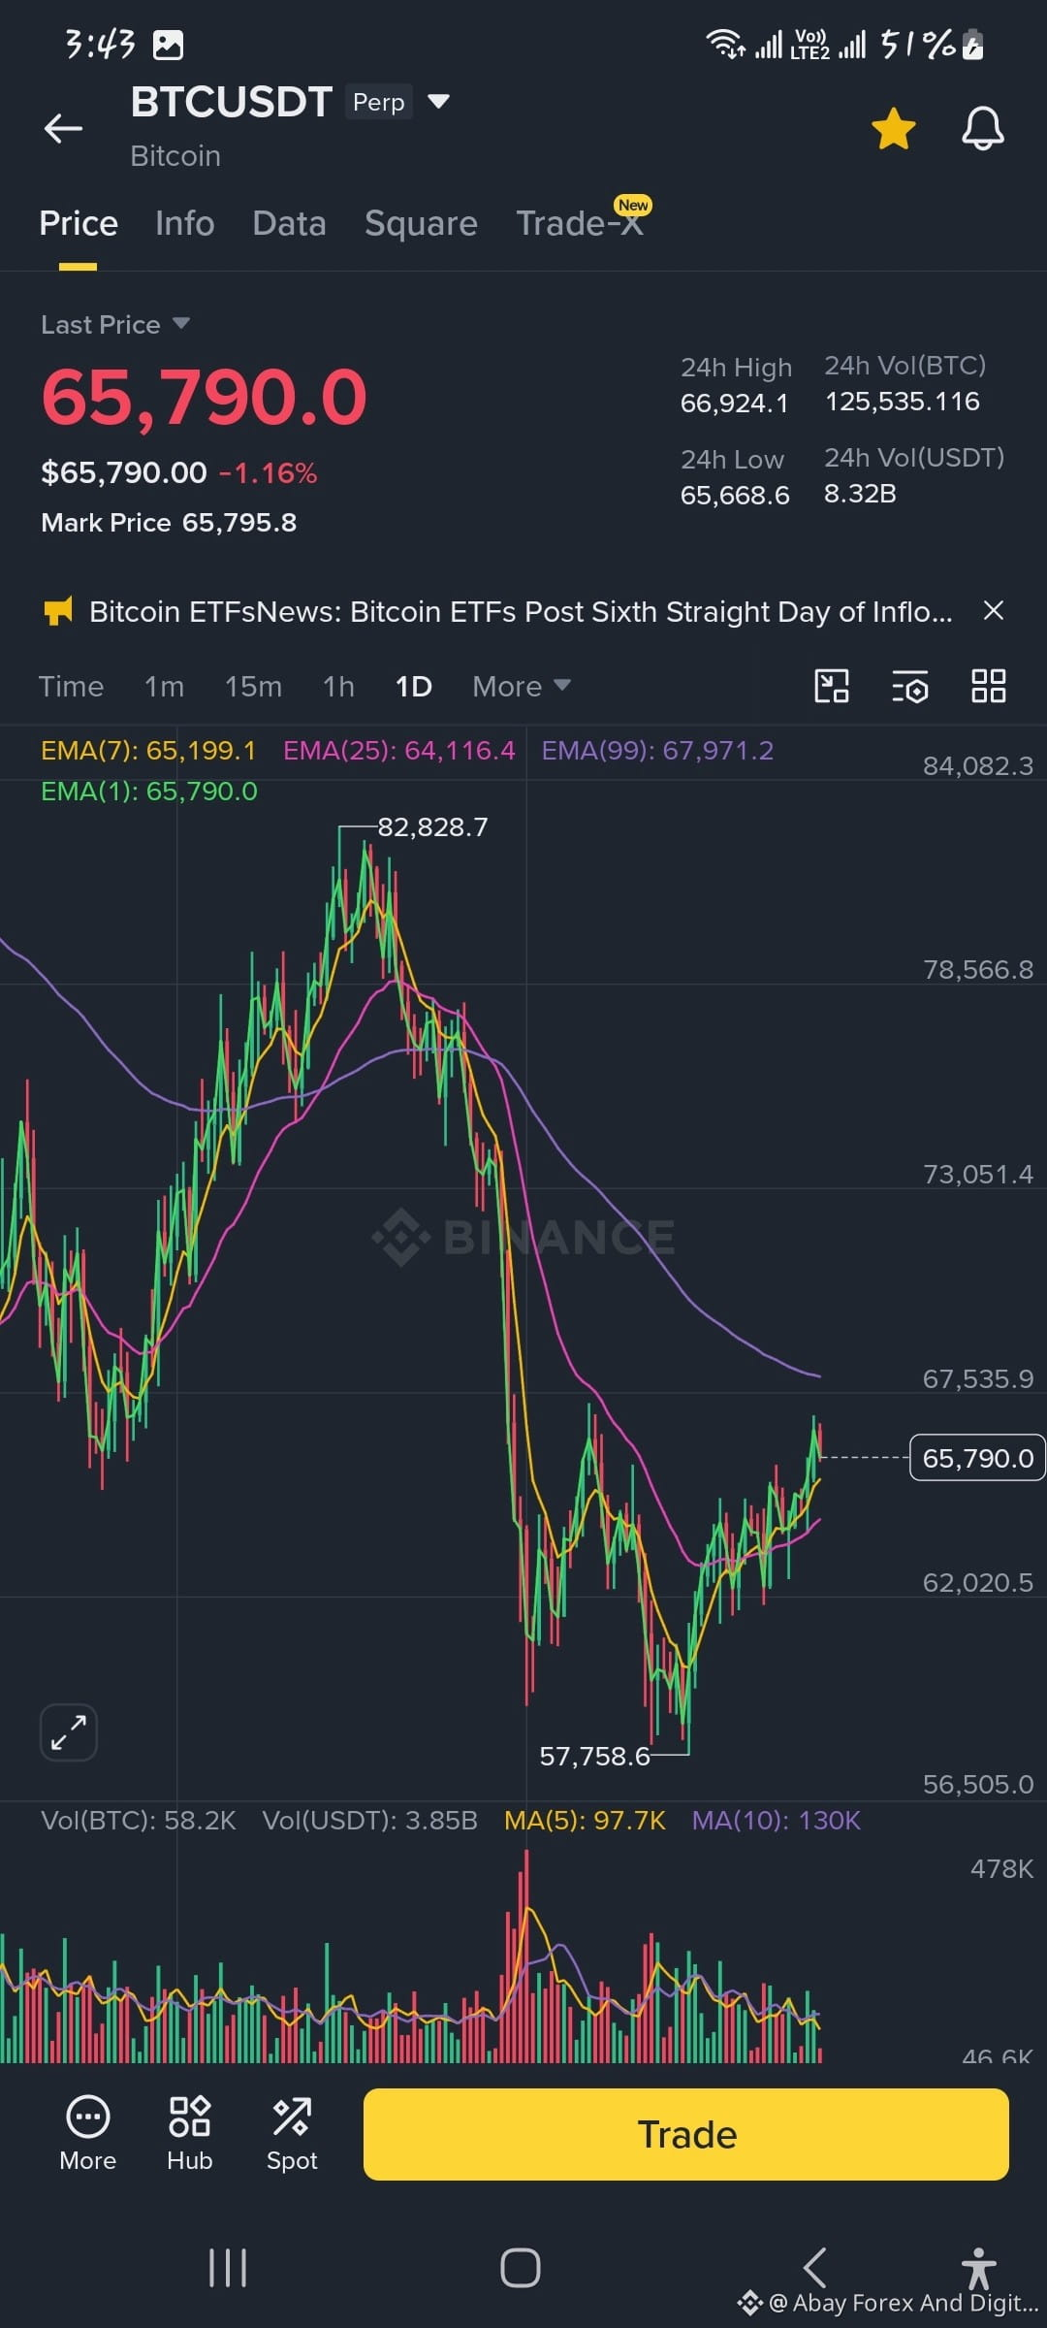Open the chart drawing tools icon

[x=832, y=686]
